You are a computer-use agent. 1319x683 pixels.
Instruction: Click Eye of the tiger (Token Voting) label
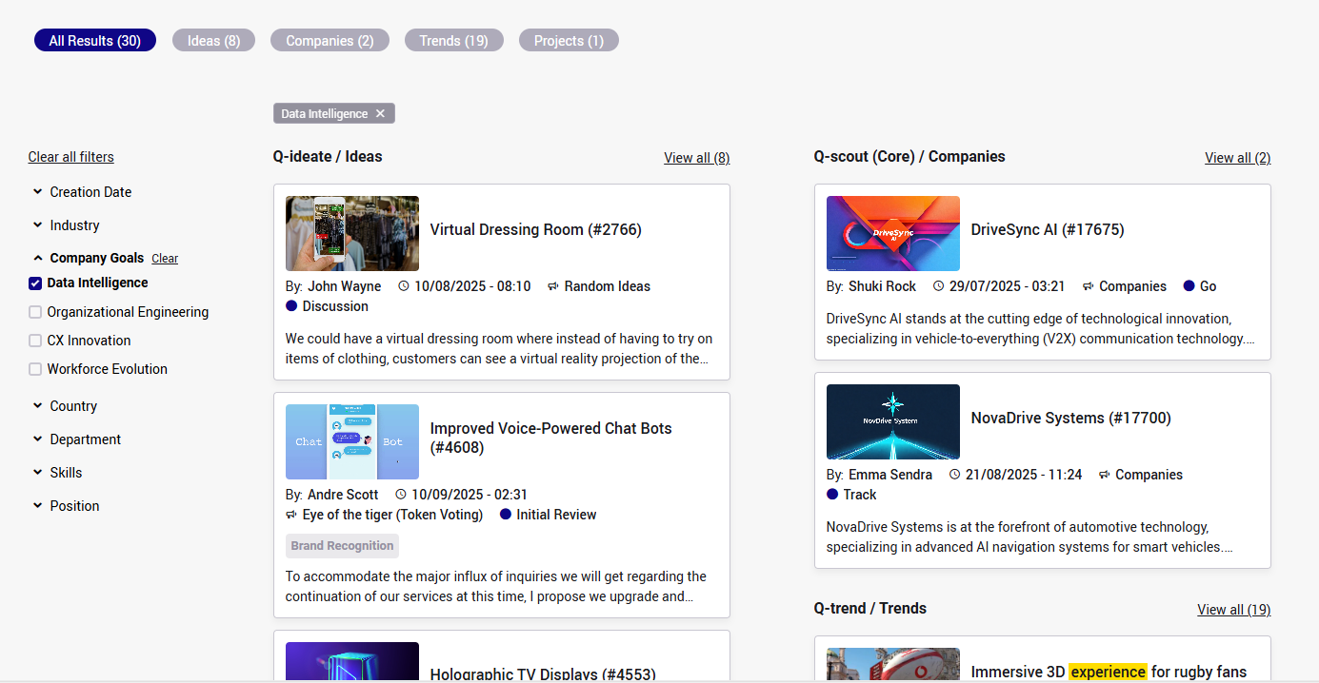(392, 515)
